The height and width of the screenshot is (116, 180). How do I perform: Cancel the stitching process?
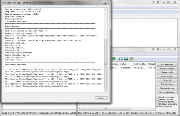tap(101, 98)
